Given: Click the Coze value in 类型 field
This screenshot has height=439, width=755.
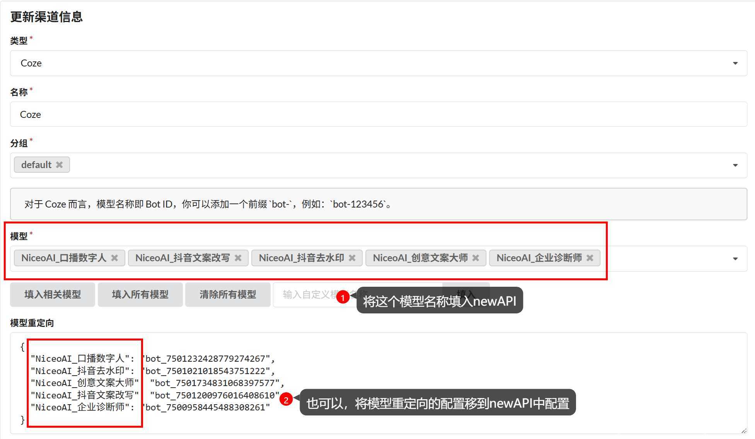Looking at the screenshot, I should tap(31, 63).
